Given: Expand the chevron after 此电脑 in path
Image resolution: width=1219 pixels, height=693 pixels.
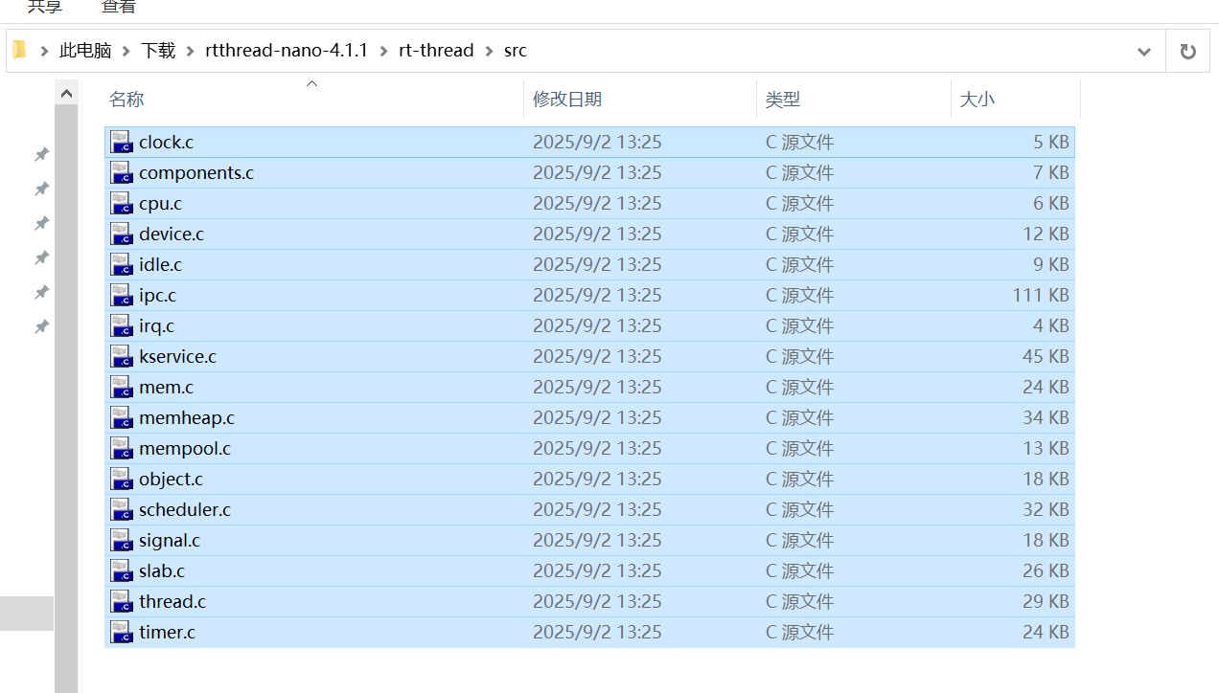Looking at the screenshot, I should (x=126, y=51).
